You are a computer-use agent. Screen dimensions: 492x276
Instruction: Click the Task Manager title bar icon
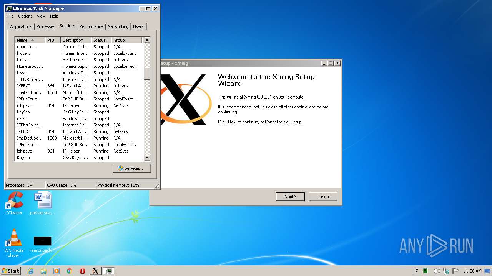[9, 8]
